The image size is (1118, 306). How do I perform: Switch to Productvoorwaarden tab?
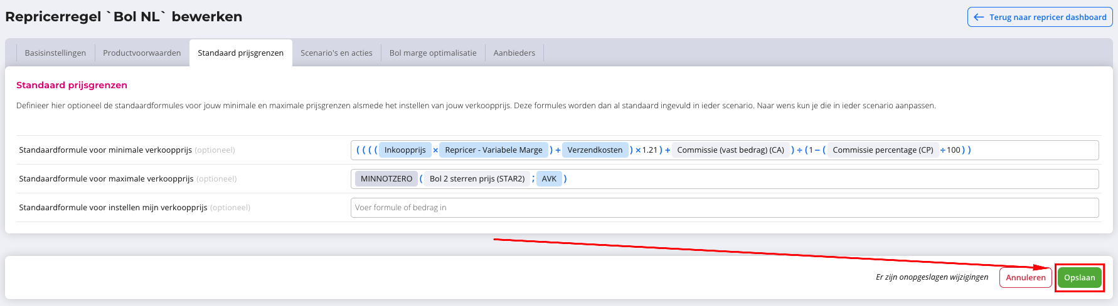coord(142,53)
